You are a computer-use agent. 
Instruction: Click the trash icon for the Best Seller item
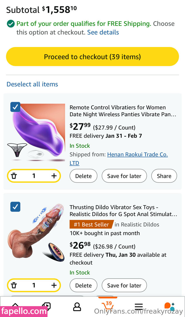coord(14,285)
